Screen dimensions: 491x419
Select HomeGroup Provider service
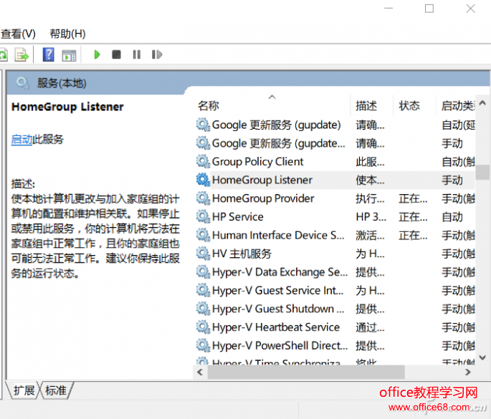[335, 198]
